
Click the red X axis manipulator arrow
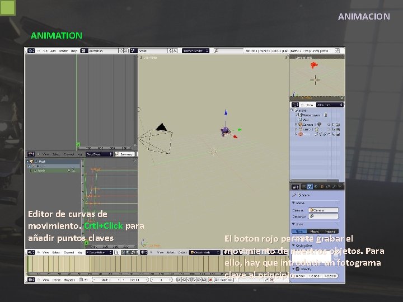tap(235, 137)
